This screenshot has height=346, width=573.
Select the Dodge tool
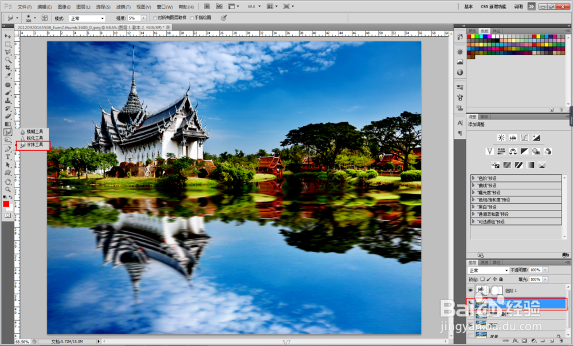7,140
